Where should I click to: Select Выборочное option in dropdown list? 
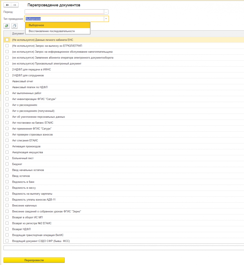click(58, 25)
